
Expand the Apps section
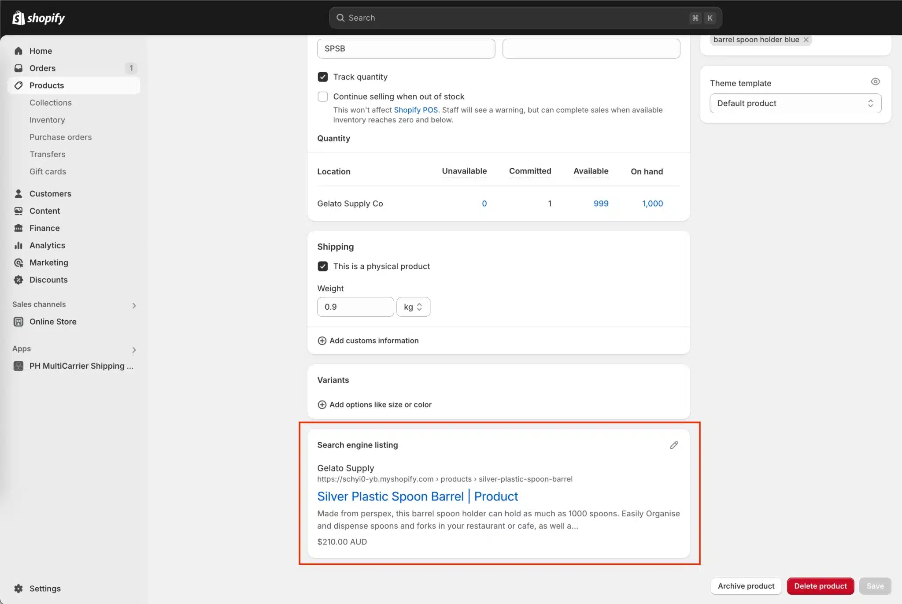click(x=133, y=349)
